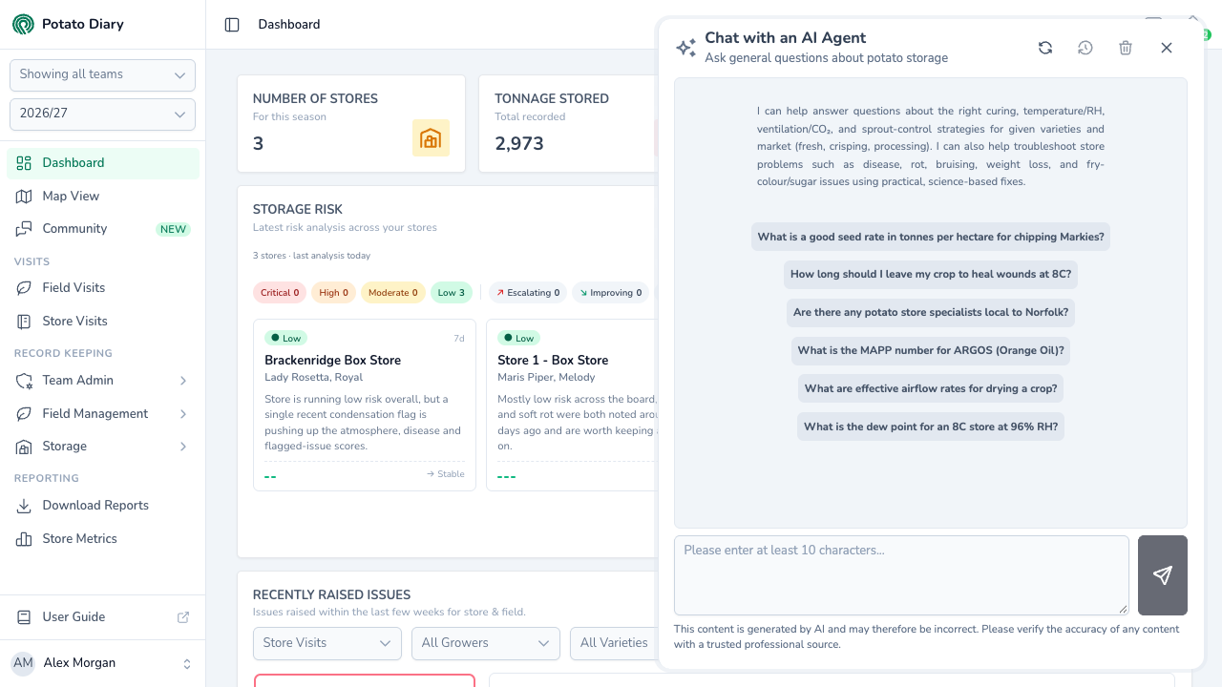
Task: Filter by Critical 0 risk chip
Action: coord(280,293)
